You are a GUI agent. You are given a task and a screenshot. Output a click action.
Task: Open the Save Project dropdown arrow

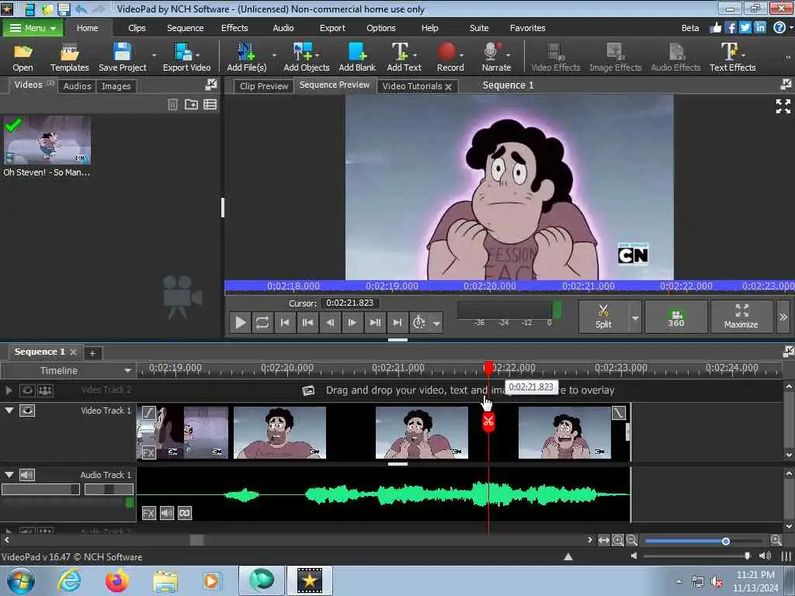[154, 55]
